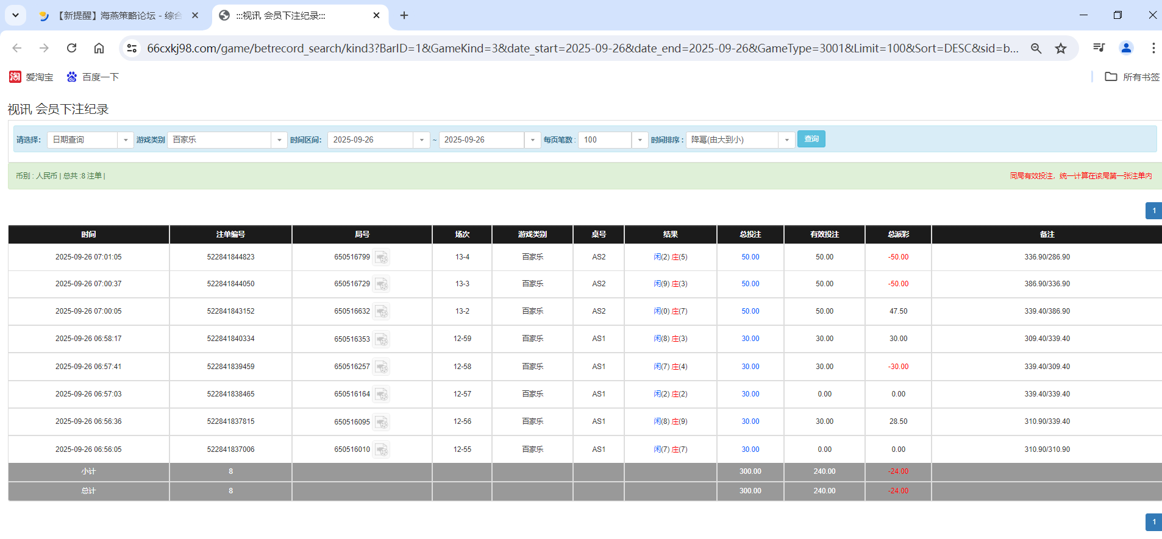1162x539 pixels.
Task: Open the 爱淘宝 bookmark
Action: point(32,77)
